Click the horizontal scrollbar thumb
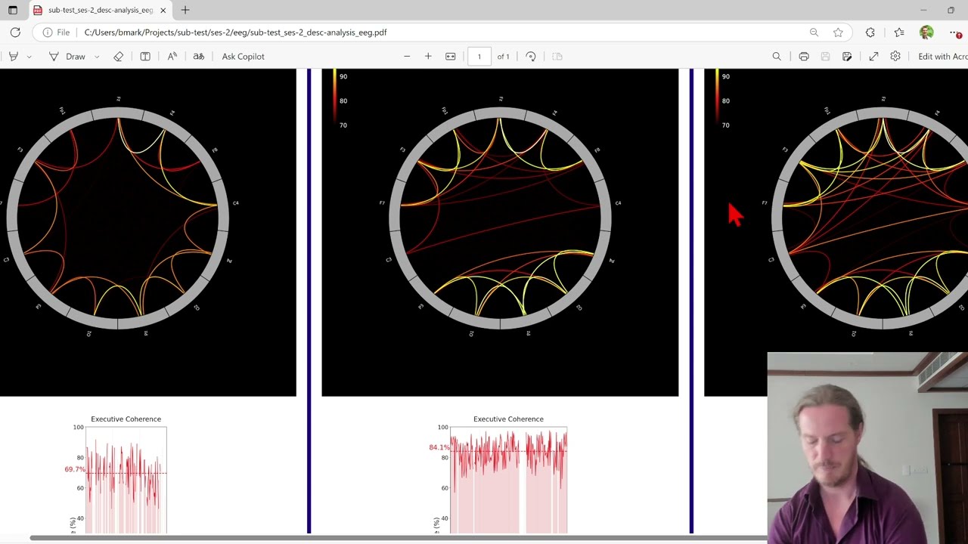The width and height of the screenshot is (968, 544). pos(399,538)
